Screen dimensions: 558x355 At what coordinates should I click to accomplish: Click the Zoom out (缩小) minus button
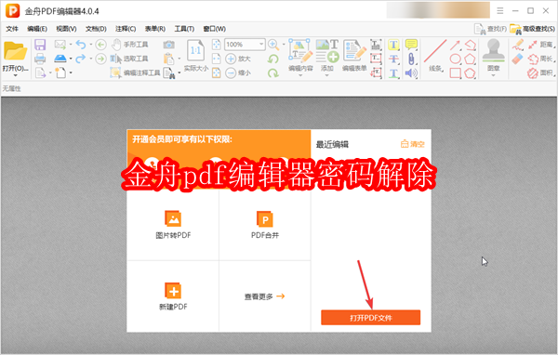(238, 72)
